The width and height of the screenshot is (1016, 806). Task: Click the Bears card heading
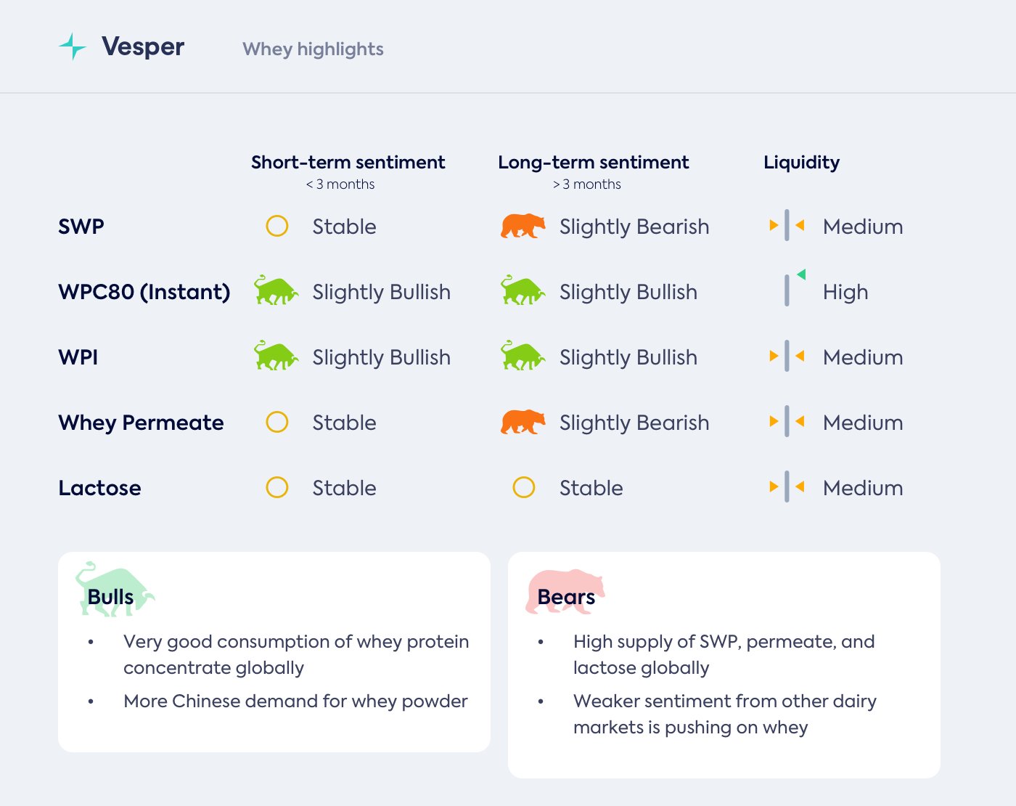point(566,597)
